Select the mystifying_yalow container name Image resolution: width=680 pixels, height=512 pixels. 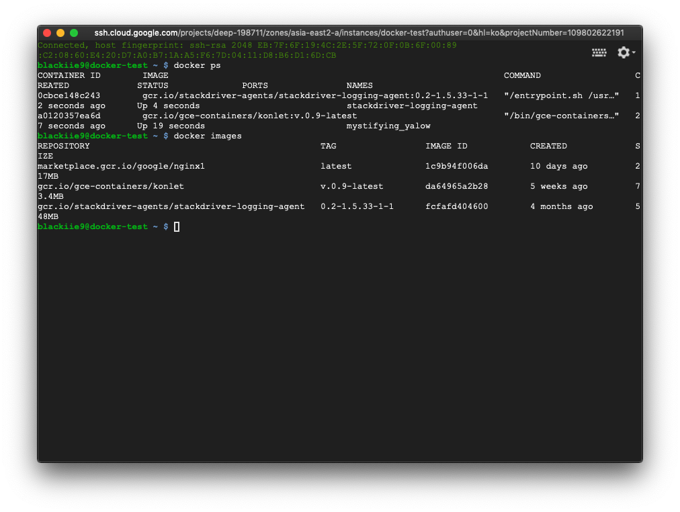click(388, 126)
